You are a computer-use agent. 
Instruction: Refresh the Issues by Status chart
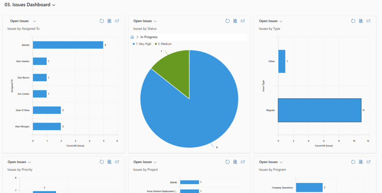[228, 21]
